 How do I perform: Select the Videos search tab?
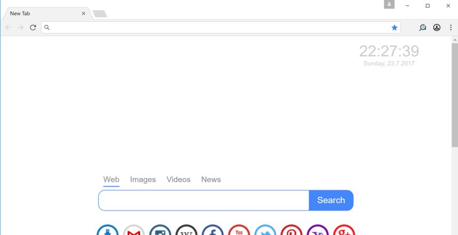click(x=178, y=180)
